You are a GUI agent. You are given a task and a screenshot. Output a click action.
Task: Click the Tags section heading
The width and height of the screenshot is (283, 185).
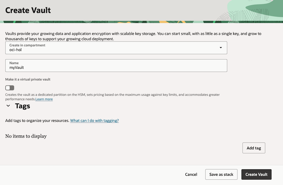(23, 106)
